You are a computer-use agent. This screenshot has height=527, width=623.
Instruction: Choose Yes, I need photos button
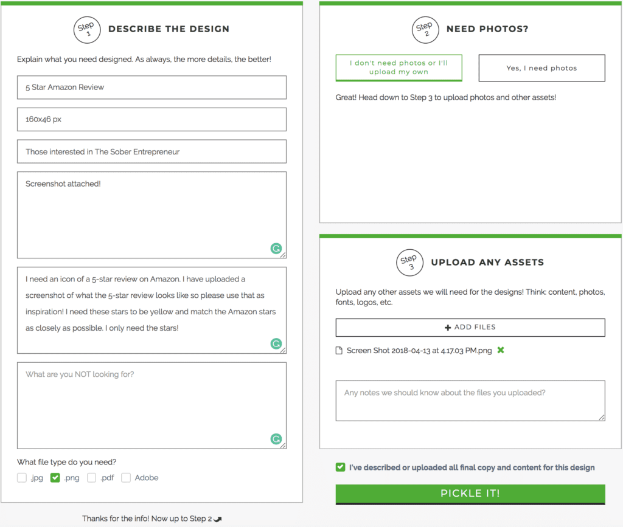(x=542, y=68)
